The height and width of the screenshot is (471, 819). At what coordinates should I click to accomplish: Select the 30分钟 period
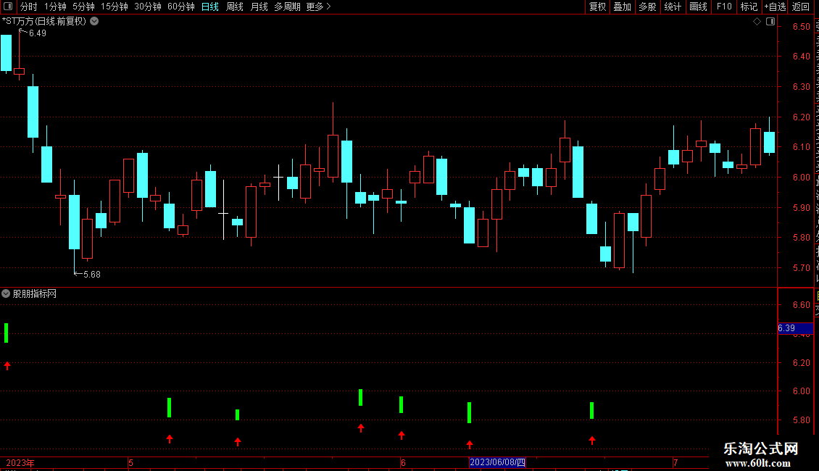point(148,7)
